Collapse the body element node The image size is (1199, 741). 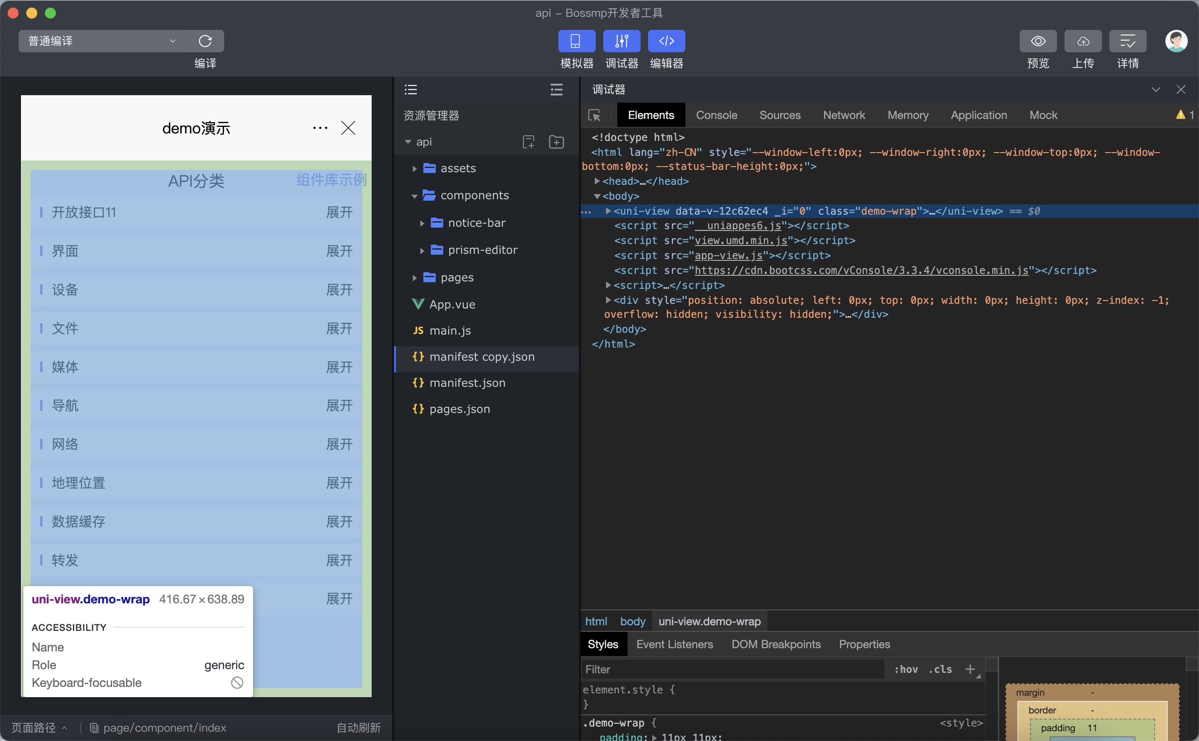[597, 196]
